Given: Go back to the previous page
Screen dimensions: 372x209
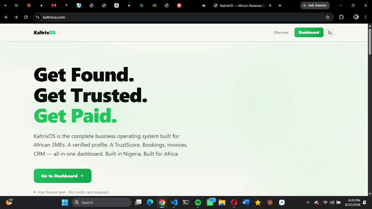Looking at the screenshot, I should coord(6,17).
